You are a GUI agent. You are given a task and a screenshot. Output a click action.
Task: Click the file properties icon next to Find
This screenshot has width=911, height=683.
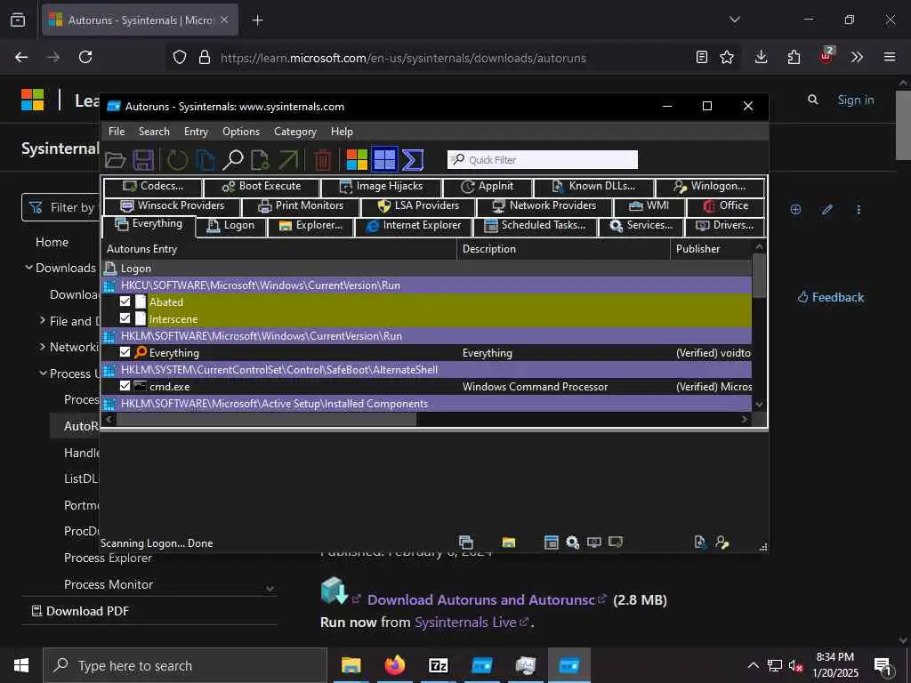260,160
